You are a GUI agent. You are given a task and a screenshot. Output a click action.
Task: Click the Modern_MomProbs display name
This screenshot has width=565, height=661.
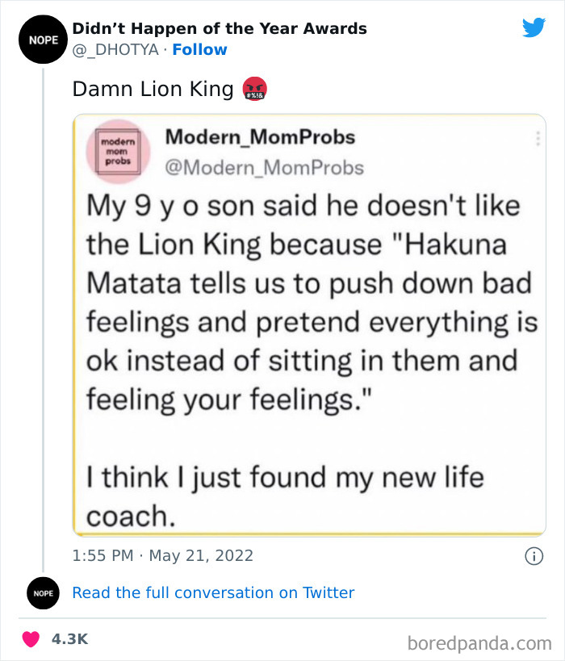coord(260,137)
